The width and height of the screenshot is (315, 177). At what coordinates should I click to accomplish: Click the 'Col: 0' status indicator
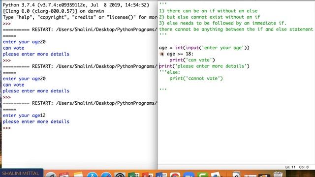(304, 167)
